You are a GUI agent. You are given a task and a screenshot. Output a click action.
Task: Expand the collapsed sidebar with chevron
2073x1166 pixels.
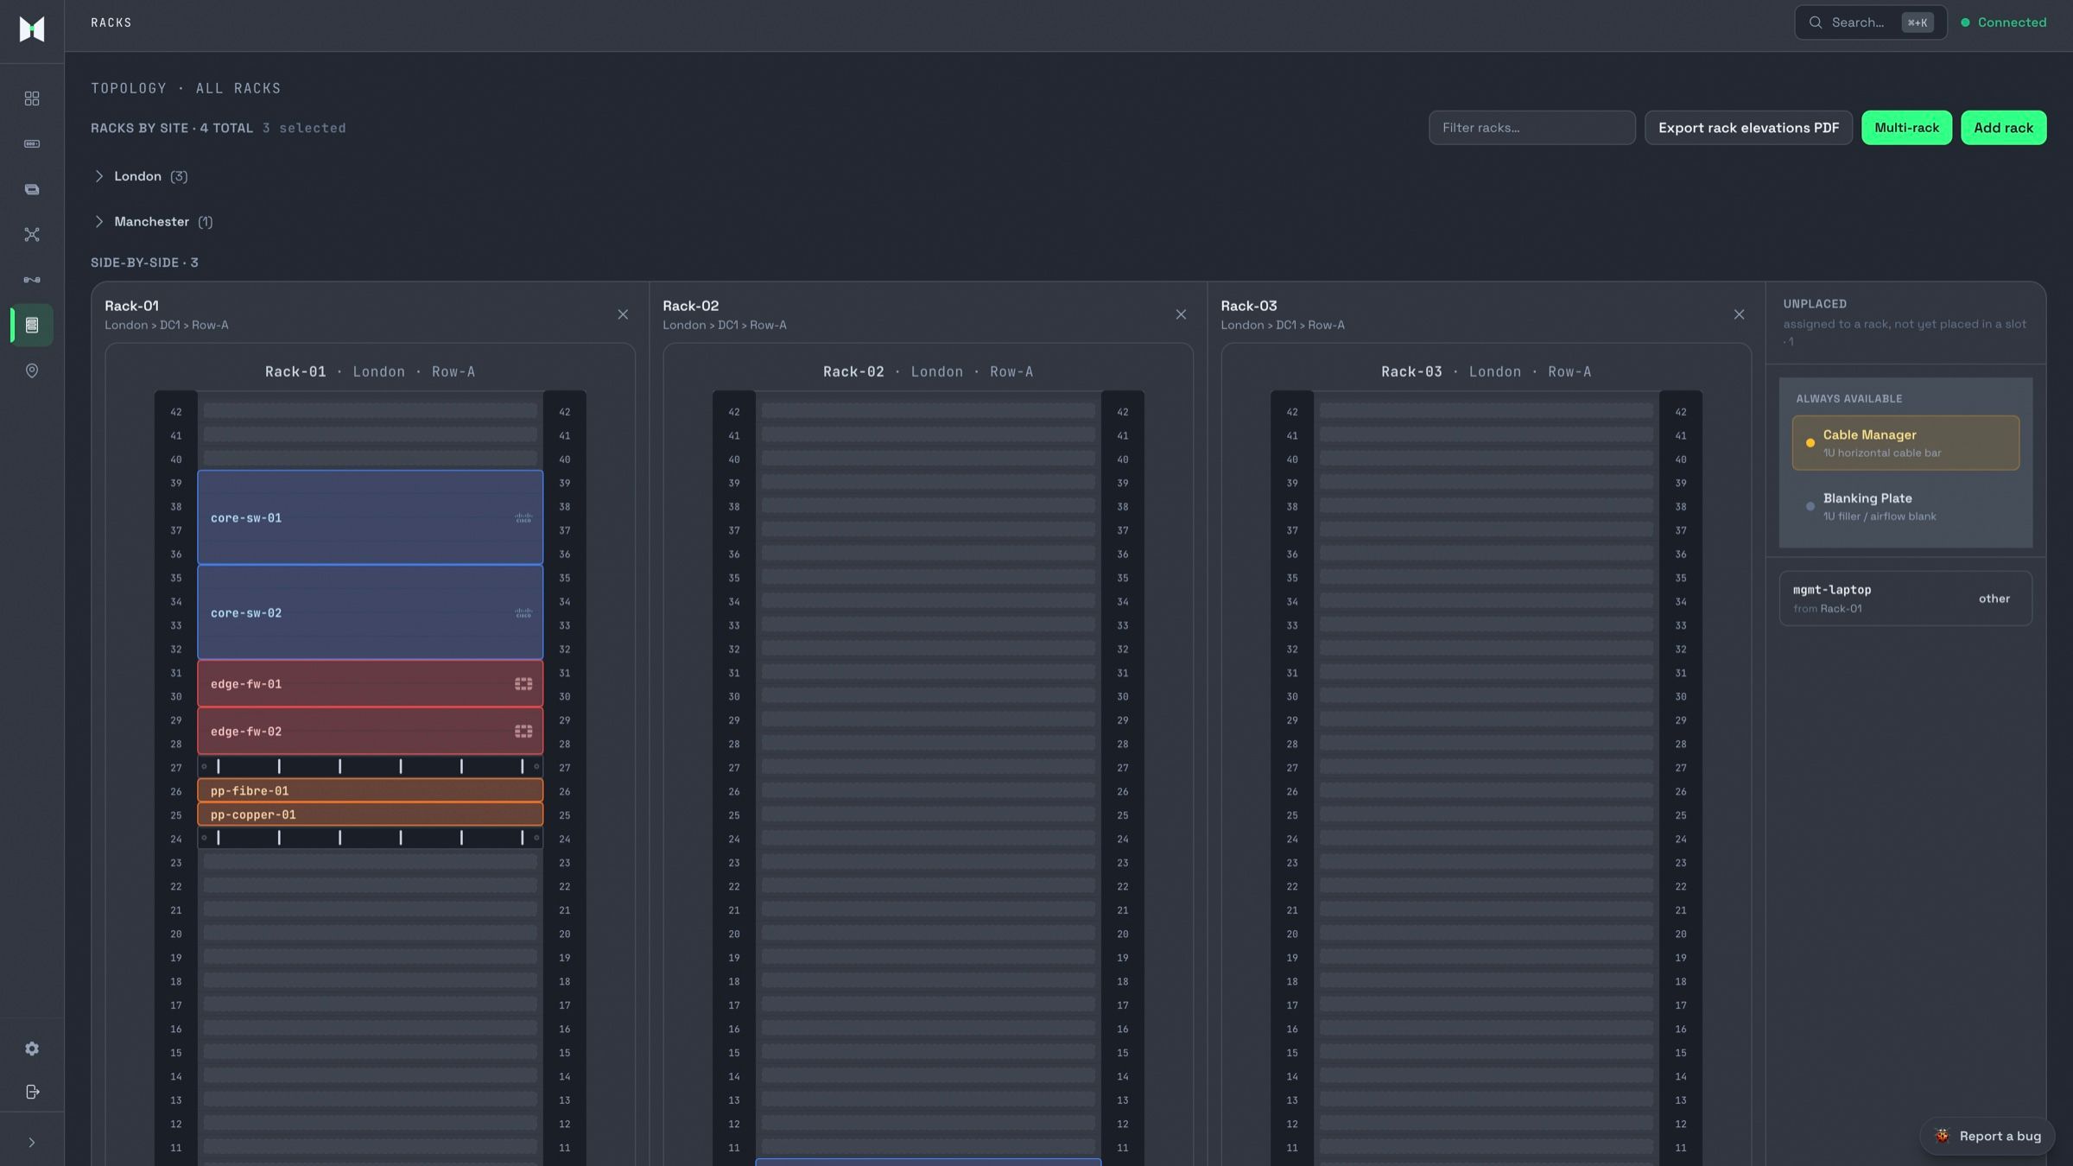click(32, 1143)
